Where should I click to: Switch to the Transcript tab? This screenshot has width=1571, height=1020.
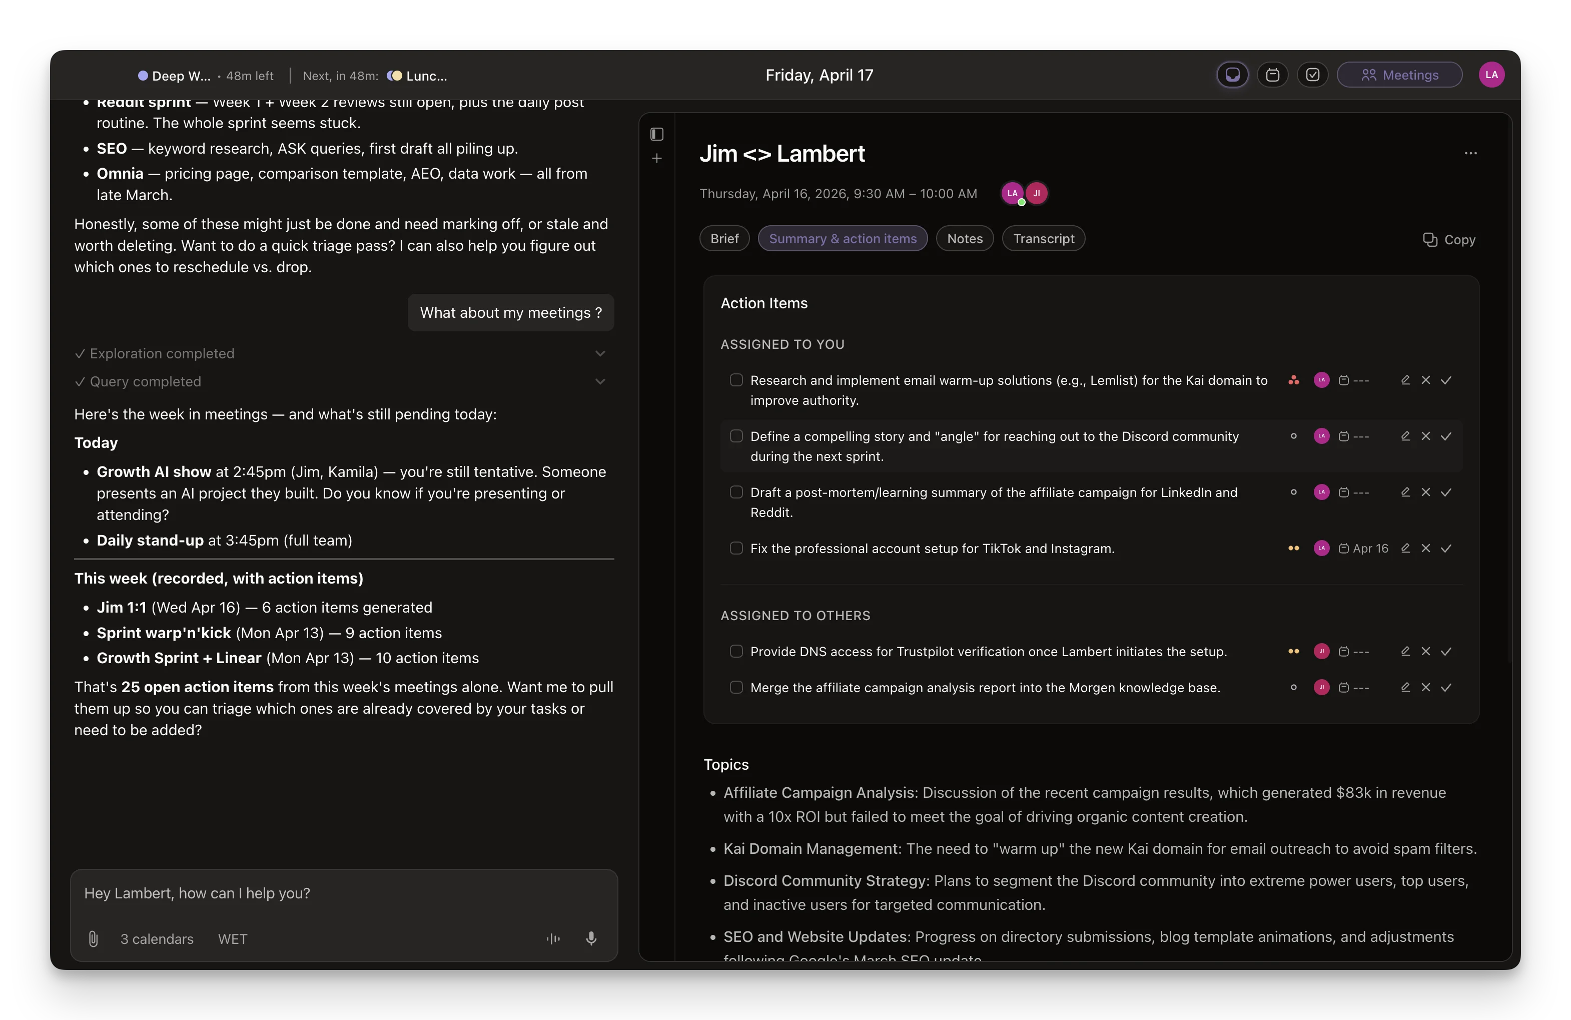pyautogui.click(x=1043, y=239)
